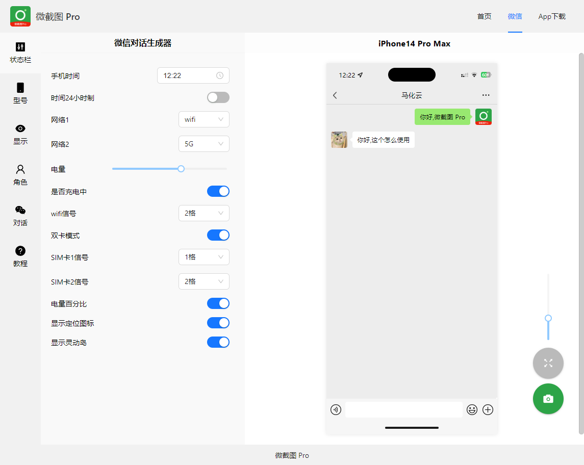Tap the back arrow in chat header

click(x=335, y=95)
